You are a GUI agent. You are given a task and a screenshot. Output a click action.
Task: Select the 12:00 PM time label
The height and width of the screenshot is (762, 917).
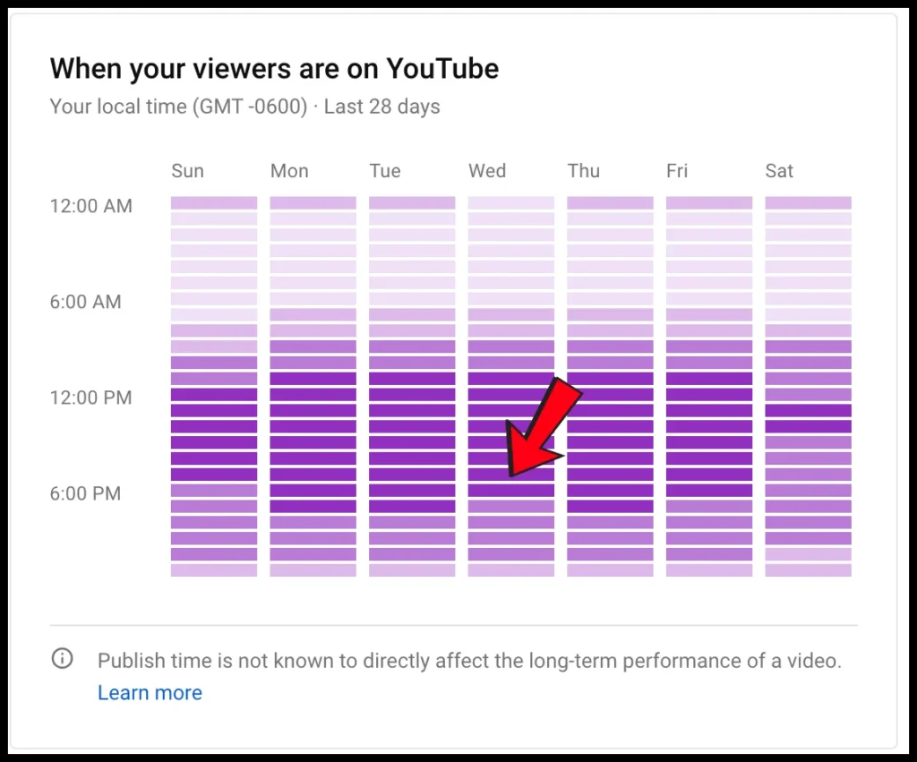coord(91,398)
